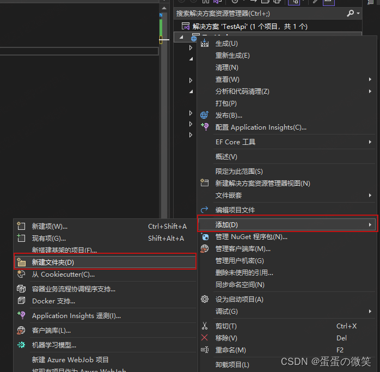Image resolution: width=380 pixels, height=372 pixels.
Task: Choose 删除未使用的引用...
Action: [x=244, y=273]
